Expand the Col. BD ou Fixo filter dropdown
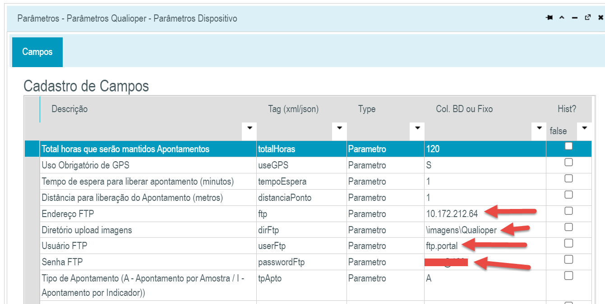Image resolution: width=605 pixels, height=304 pixels. click(539, 128)
